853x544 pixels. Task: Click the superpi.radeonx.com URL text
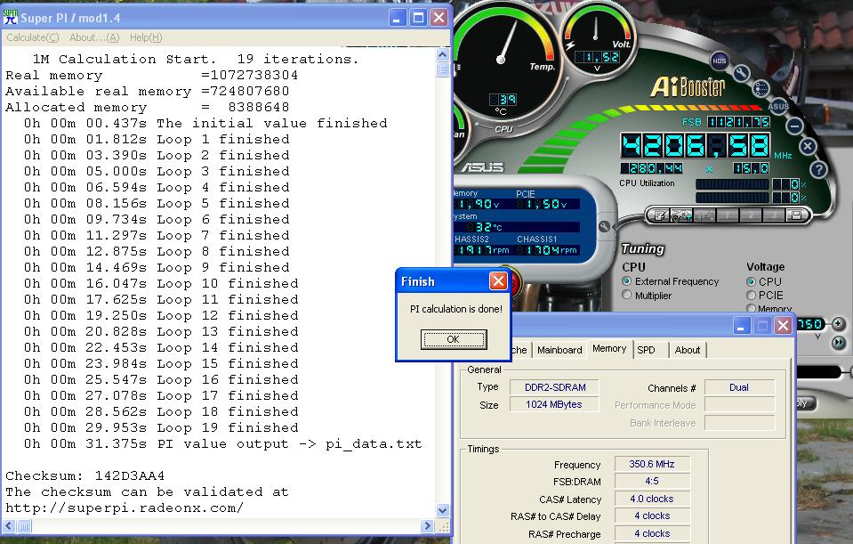point(125,508)
